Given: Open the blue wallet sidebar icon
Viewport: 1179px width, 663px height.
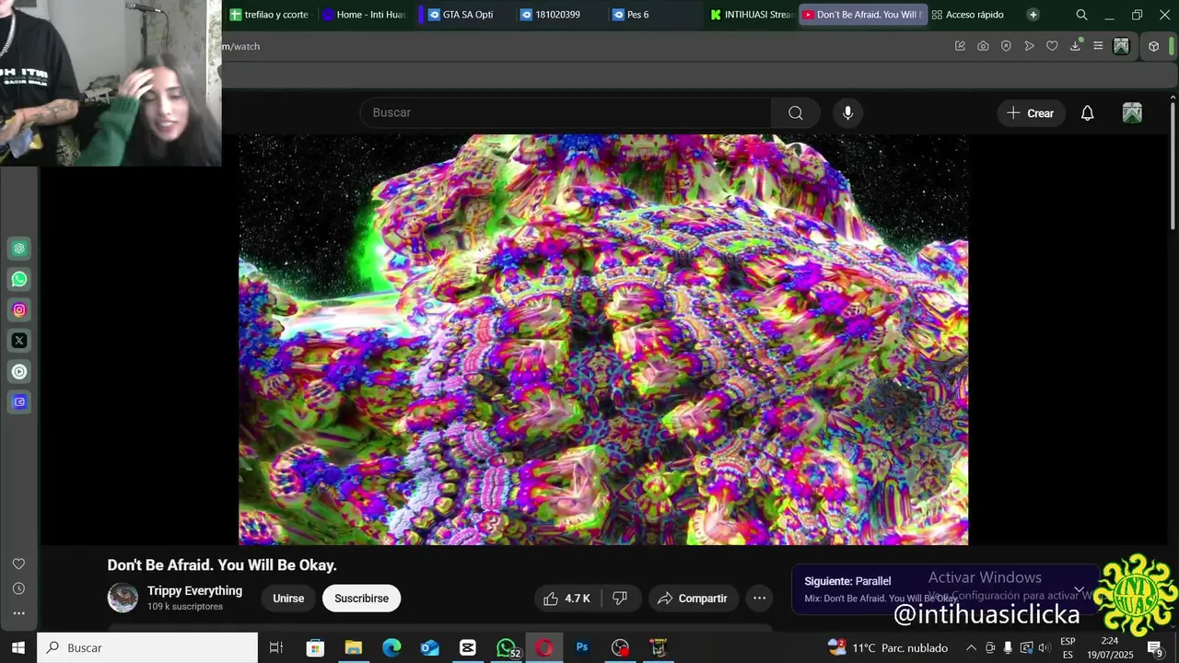Looking at the screenshot, I should [19, 402].
